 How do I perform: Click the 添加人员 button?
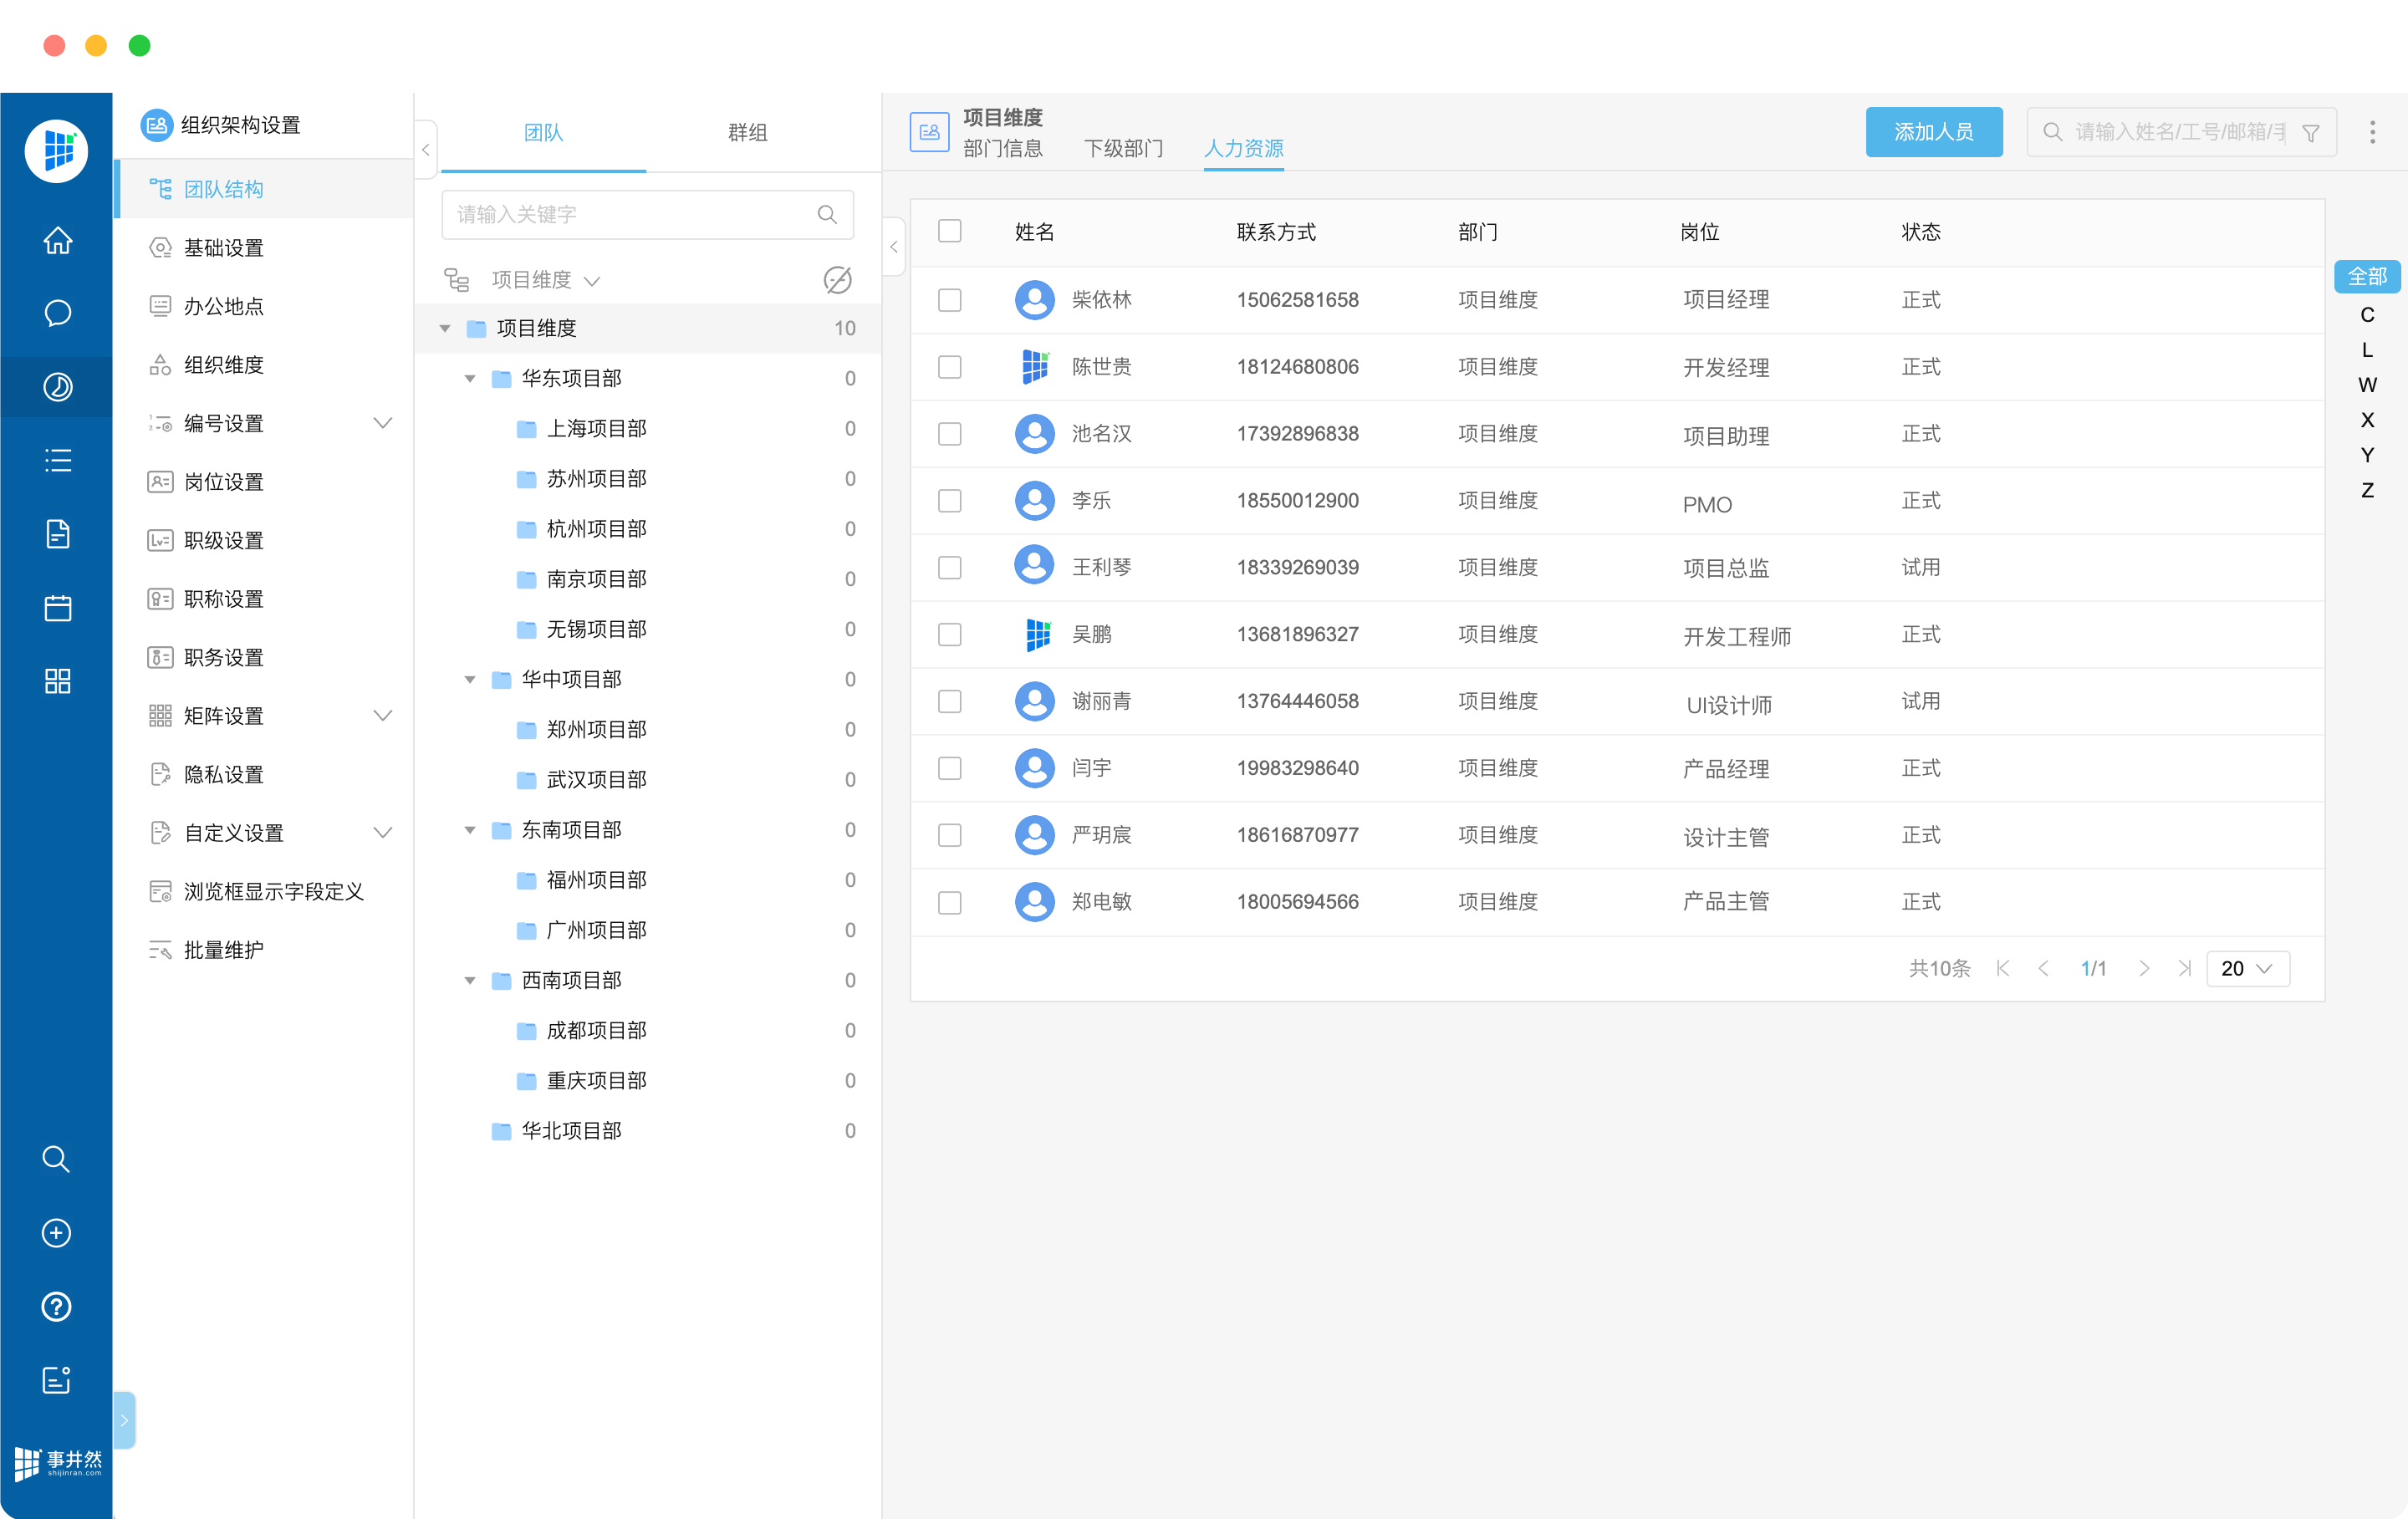tap(1933, 132)
